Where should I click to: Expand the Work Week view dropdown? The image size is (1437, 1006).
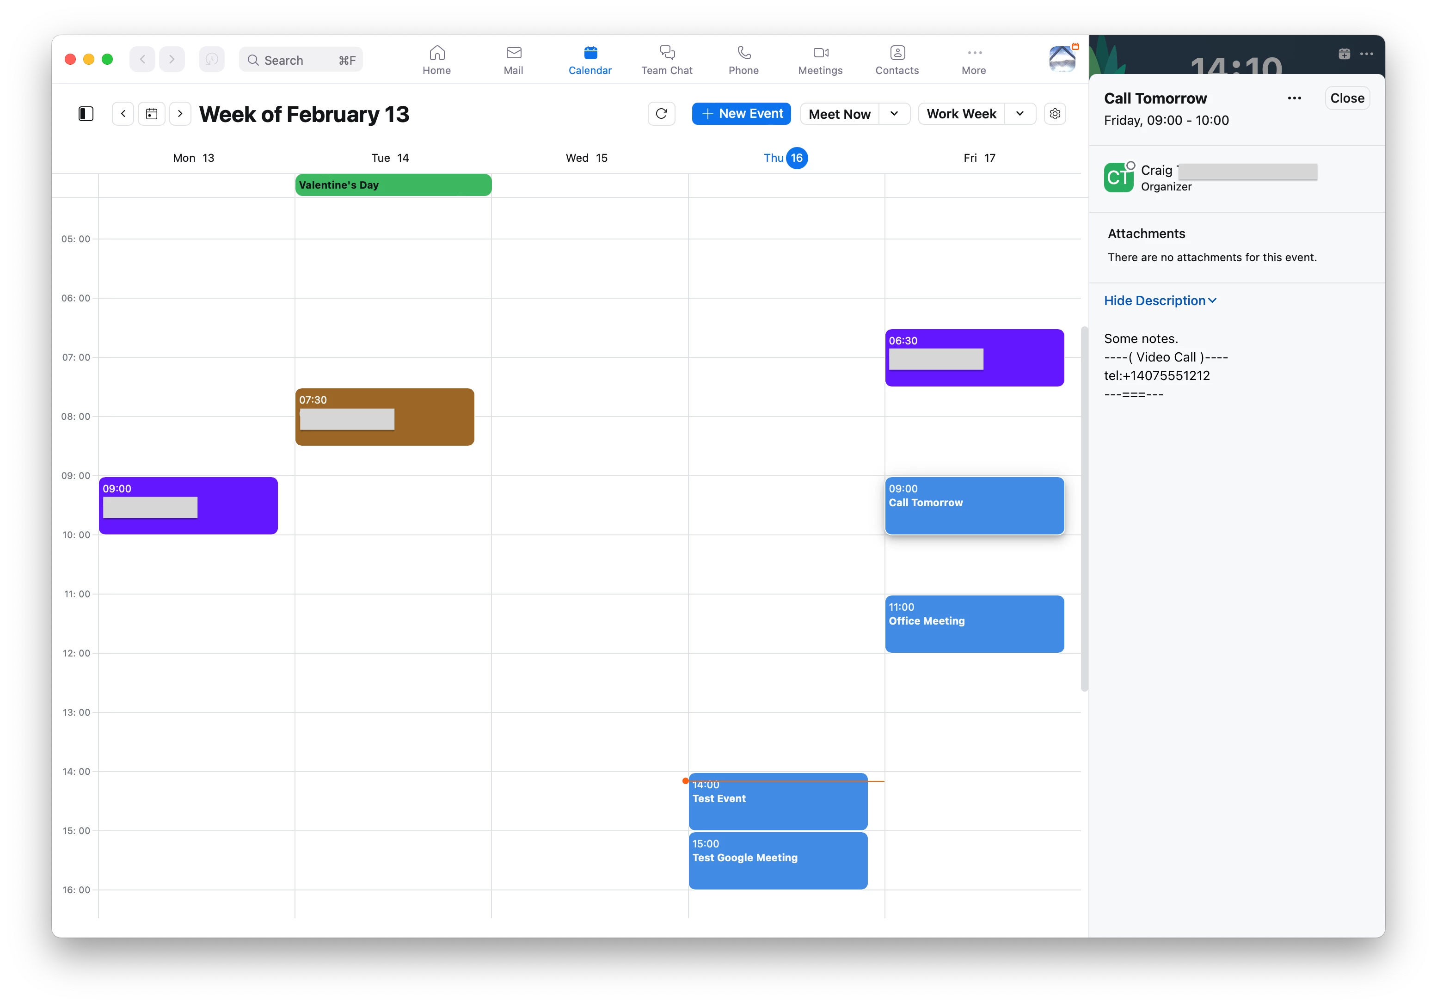[1019, 114]
